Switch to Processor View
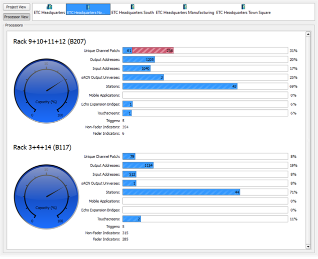Viewport: 318px width, 259px height. [x=17, y=16]
